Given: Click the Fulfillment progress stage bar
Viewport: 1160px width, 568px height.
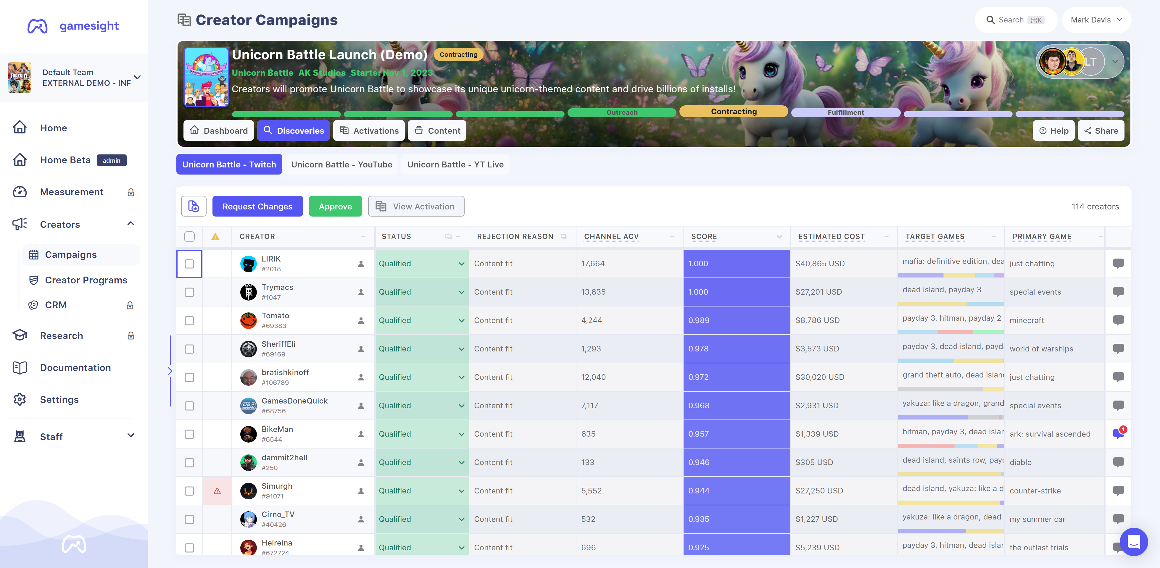Looking at the screenshot, I should pos(846,112).
